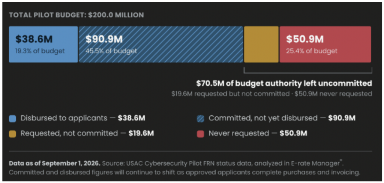
Task: Click "45.5% of budget" label
Action: point(111,51)
